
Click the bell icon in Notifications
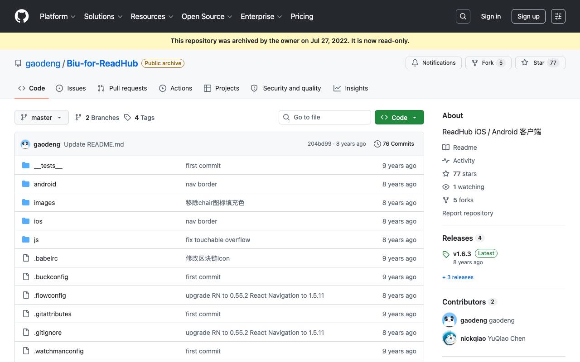point(415,63)
